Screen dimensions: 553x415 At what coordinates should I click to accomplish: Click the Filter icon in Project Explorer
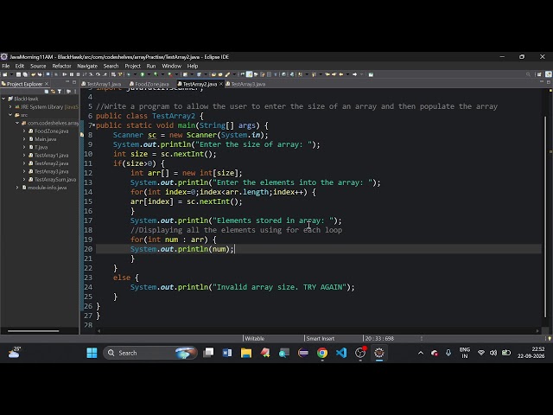pos(60,92)
